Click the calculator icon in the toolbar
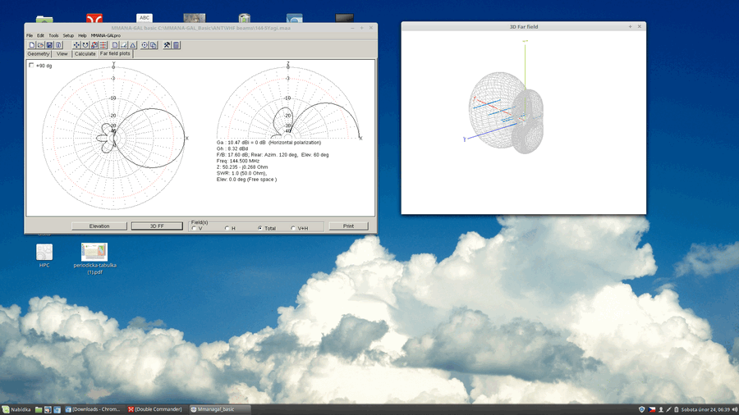The width and height of the screenshot is (739, 415). click(x=176, y=45)
